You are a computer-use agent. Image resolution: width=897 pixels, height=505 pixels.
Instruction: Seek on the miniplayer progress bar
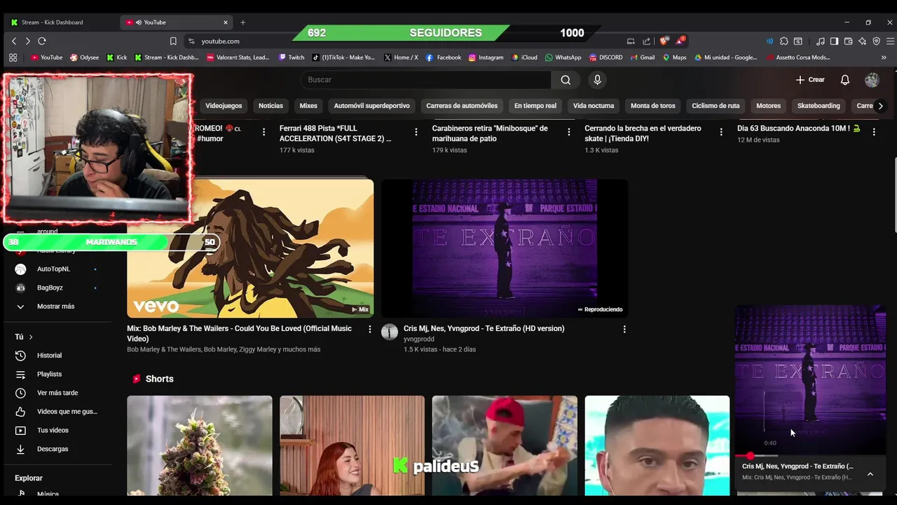click(811, 456)
